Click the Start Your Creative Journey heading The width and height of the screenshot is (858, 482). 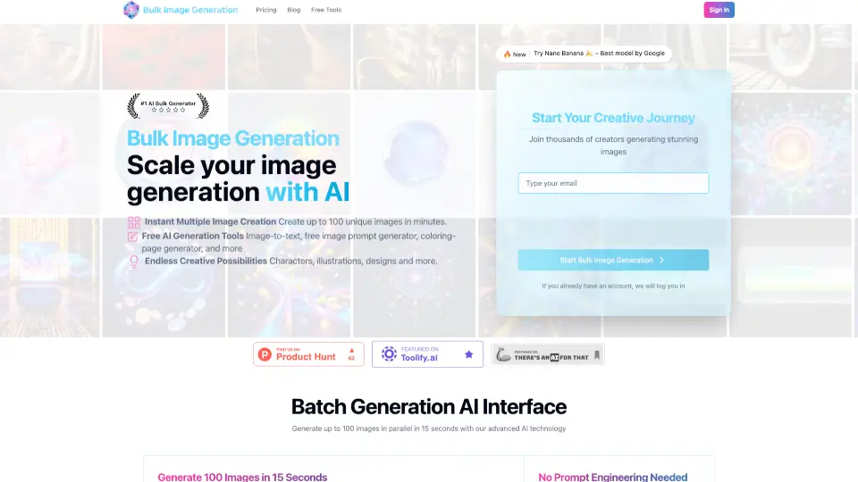[613, 118]
